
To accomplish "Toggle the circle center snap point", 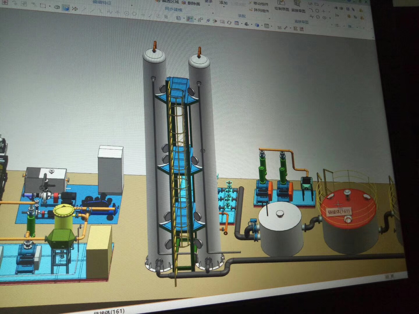I will pyautogui.click(x=127, y=13).
